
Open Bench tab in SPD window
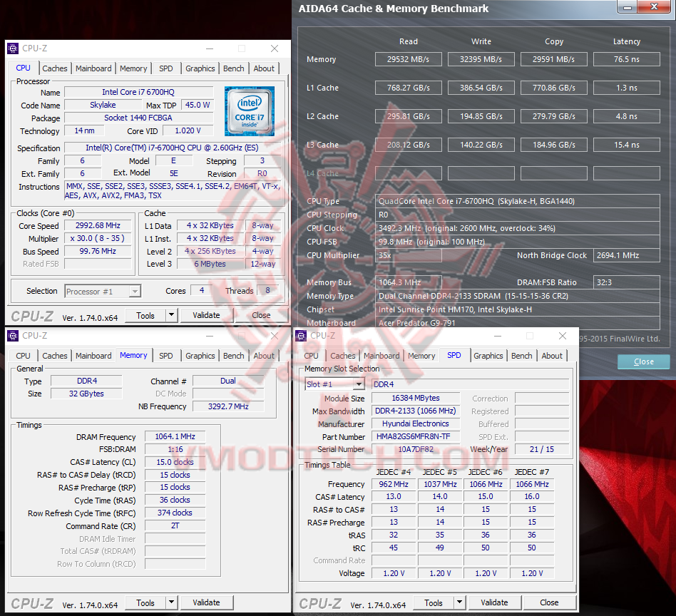coord(522,356)
